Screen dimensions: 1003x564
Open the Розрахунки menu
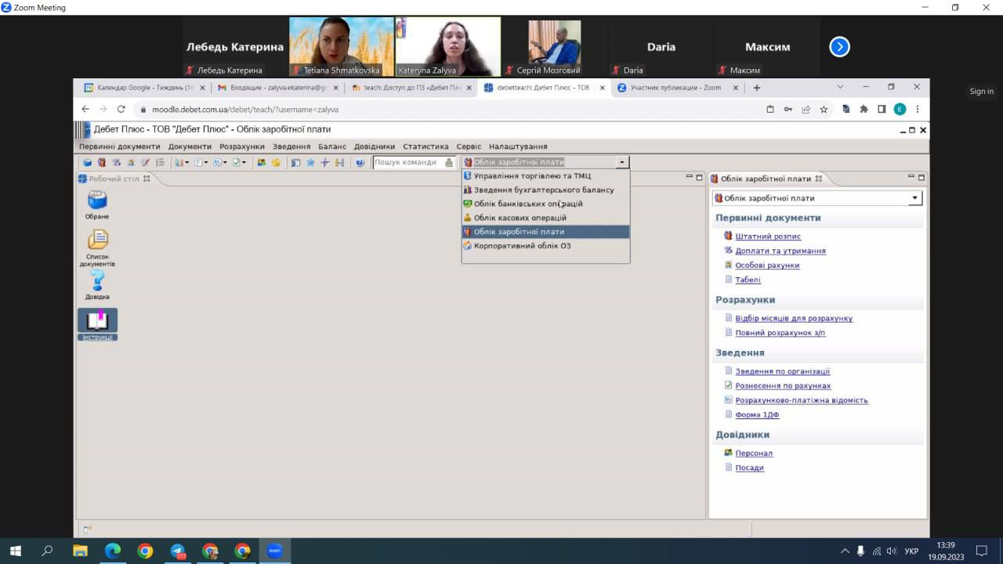tap(241, 146)
